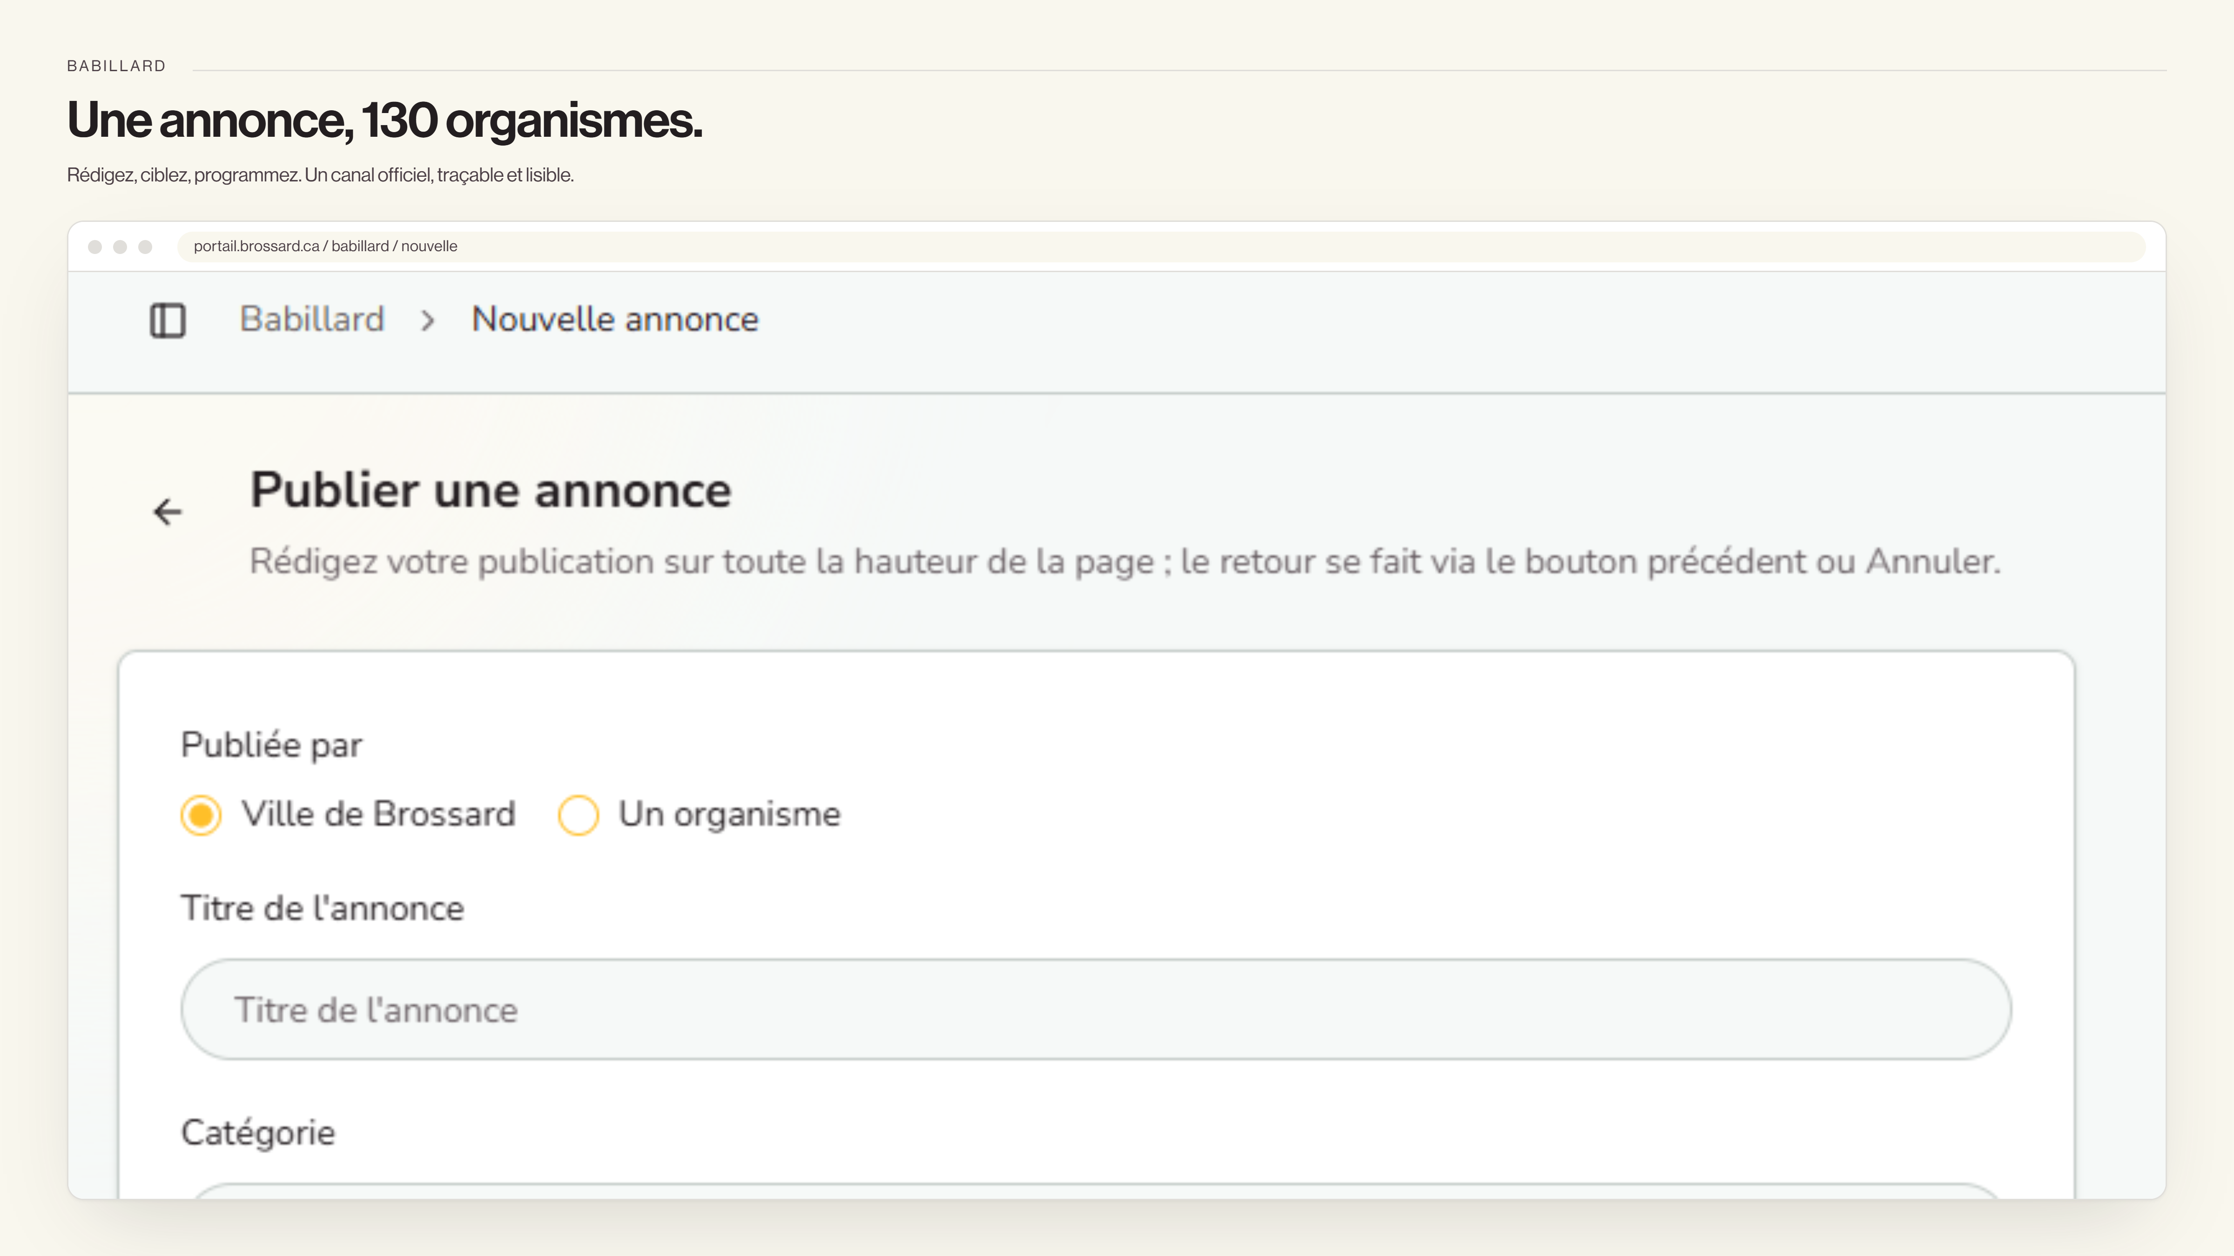This screenshot has width=2234, height=1256.
Task: Click the first gray window dot
Action: [95, 247]
